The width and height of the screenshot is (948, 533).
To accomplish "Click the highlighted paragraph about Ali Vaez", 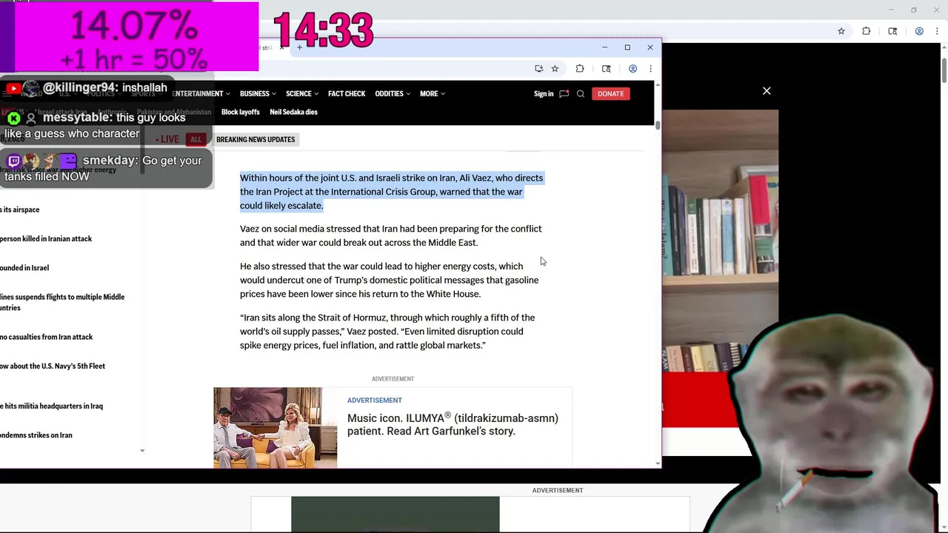I will 391,192.
